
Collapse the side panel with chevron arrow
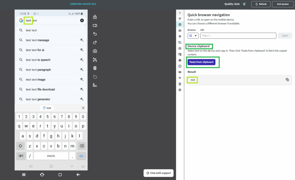click(x=180, y=13)
